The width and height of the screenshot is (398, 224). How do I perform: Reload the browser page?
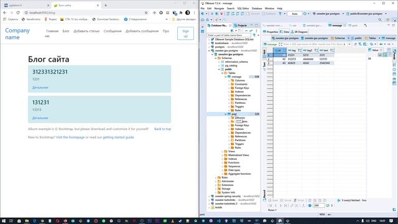[18, 12]
